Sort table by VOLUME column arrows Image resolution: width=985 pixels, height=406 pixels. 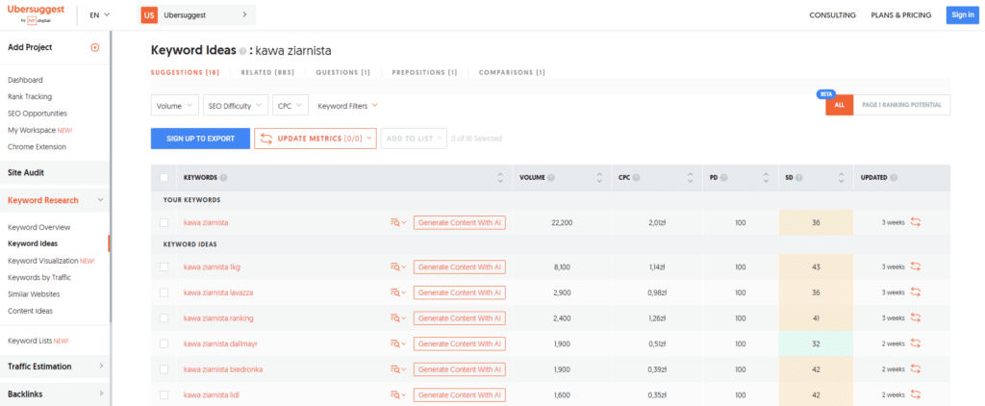click(x=599, y=178)
